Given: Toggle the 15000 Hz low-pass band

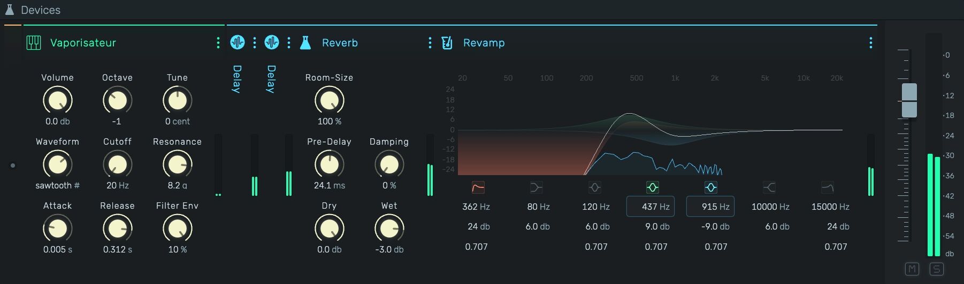Looking at the screenshot, I should pyautogui.click(x=827, y=187).
